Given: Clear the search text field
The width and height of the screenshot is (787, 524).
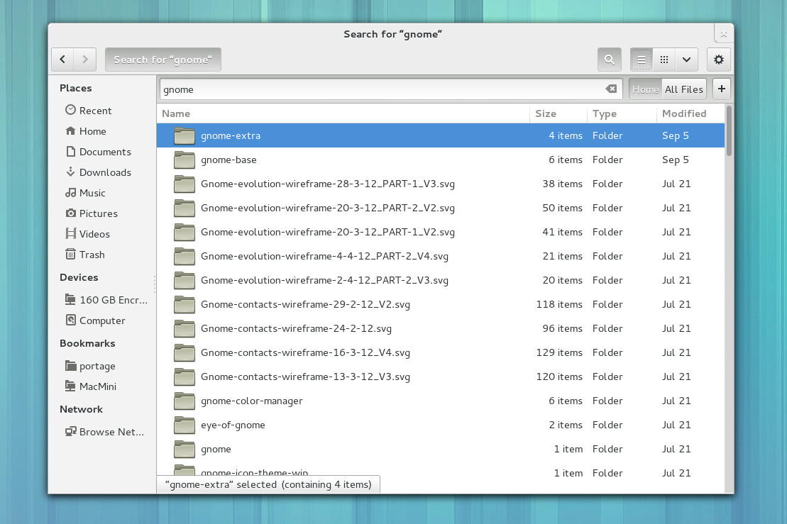Looking at the screenshot, I should (x=611, y=89).
